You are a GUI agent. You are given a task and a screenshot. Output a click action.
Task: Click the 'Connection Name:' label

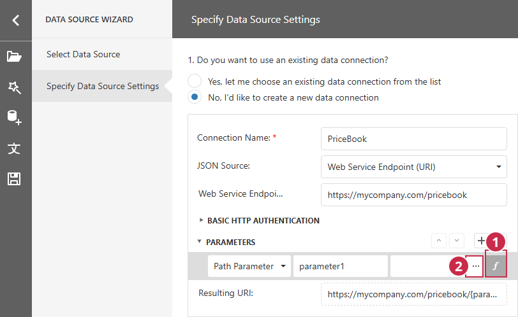(x=233, y=137)
